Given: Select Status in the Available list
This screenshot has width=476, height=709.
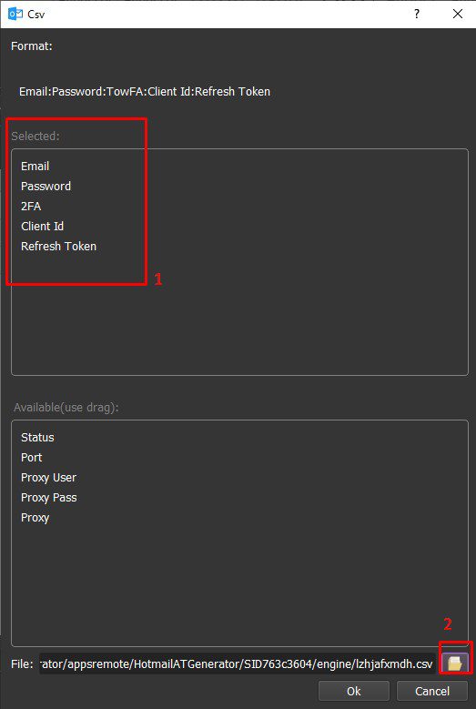Looking at the screenshot, I should pyautogui.click(x=37, y=438).
